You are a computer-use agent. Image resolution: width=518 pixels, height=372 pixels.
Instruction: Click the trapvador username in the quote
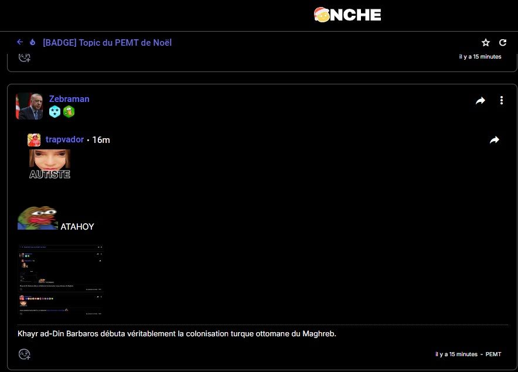pos(64,139)
